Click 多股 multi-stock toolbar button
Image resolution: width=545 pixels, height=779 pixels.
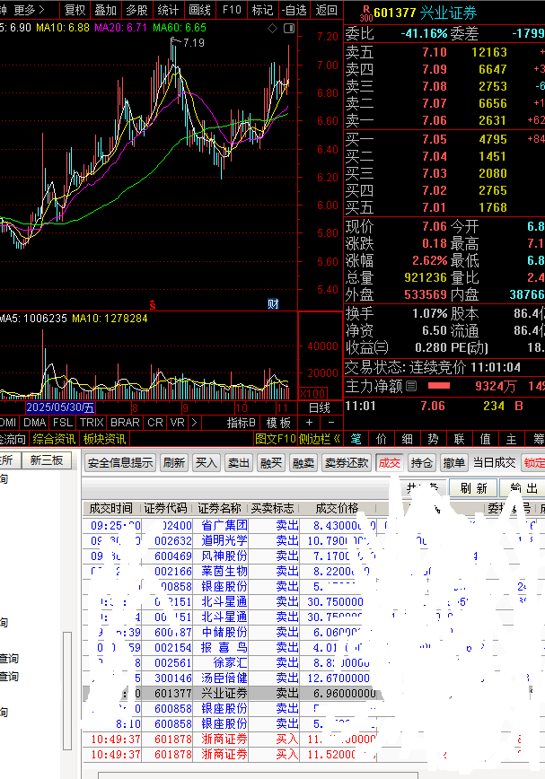(x=136, y=10)
